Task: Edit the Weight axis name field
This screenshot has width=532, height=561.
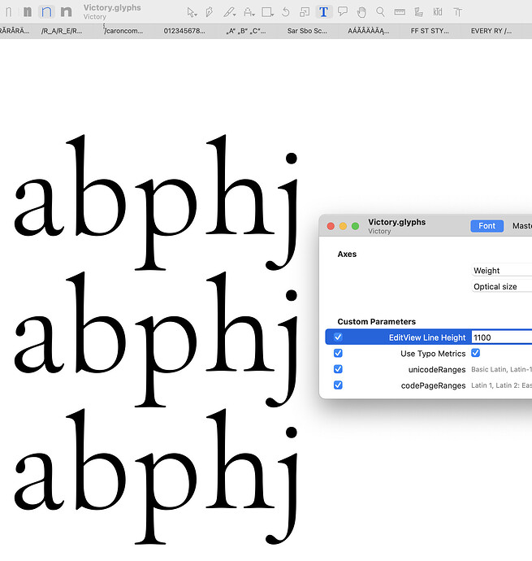Action: [502, 271]
